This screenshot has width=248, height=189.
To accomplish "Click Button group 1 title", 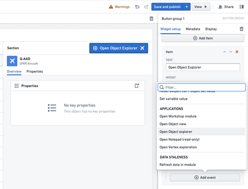I will tap(173, 19).
